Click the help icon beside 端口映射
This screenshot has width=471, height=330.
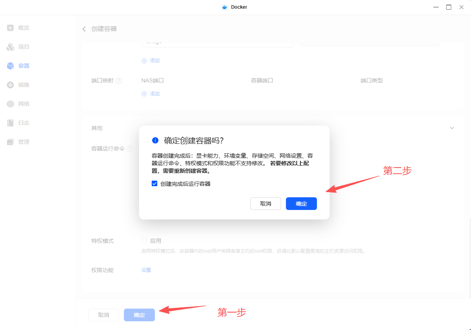[x=118, y=81]
